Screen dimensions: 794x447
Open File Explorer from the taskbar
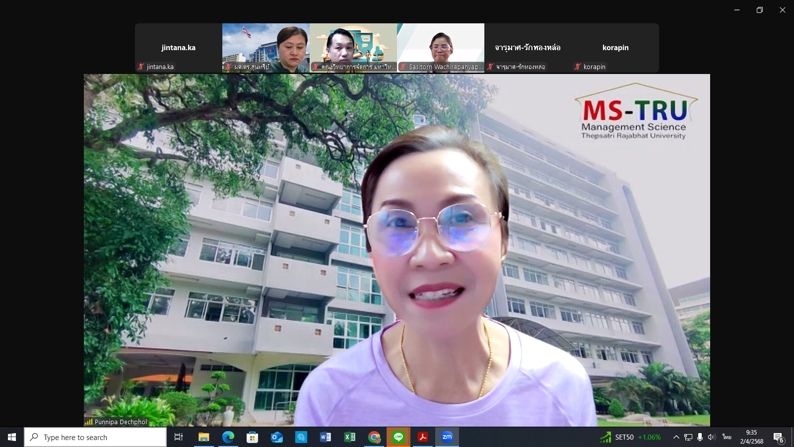203,437
